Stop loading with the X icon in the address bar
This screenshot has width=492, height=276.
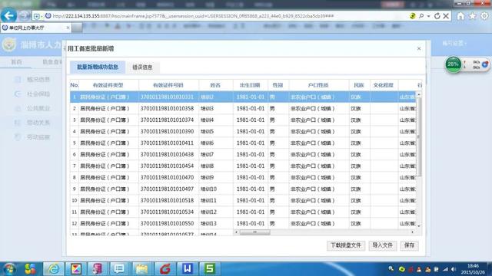446,16
